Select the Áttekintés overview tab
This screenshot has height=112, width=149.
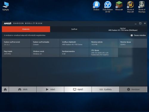coord(26,29)
